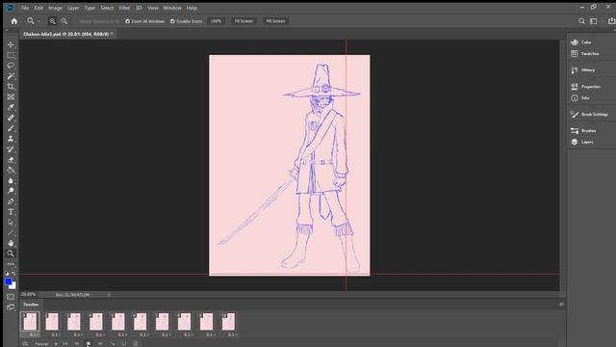Open the Image menu

click(55, 8)
